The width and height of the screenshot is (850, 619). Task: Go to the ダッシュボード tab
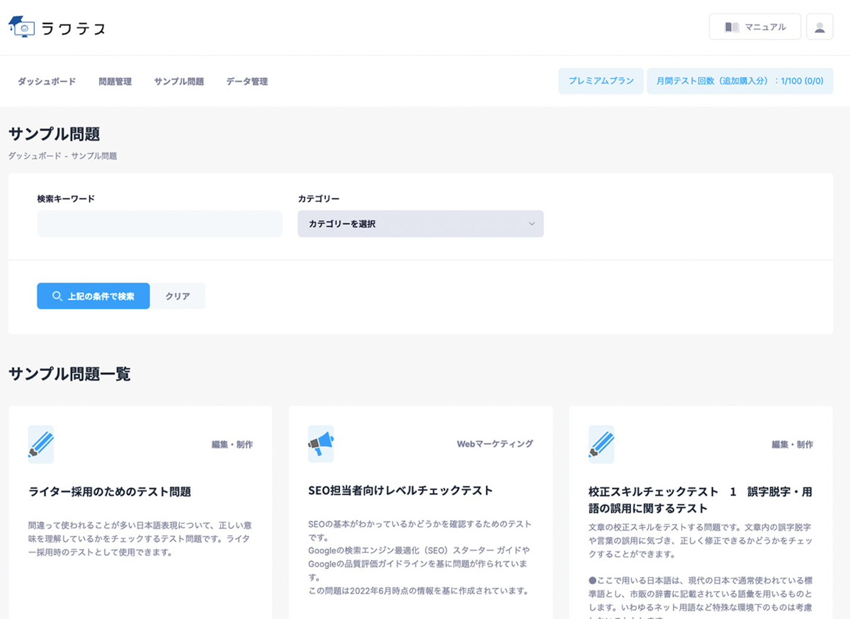(47, 82)
